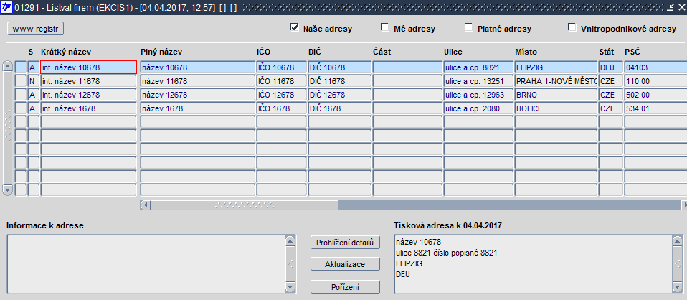Click the Pořízení button
Screen dimensions: 687x300
pyautogui.click(x=345, y=287)
